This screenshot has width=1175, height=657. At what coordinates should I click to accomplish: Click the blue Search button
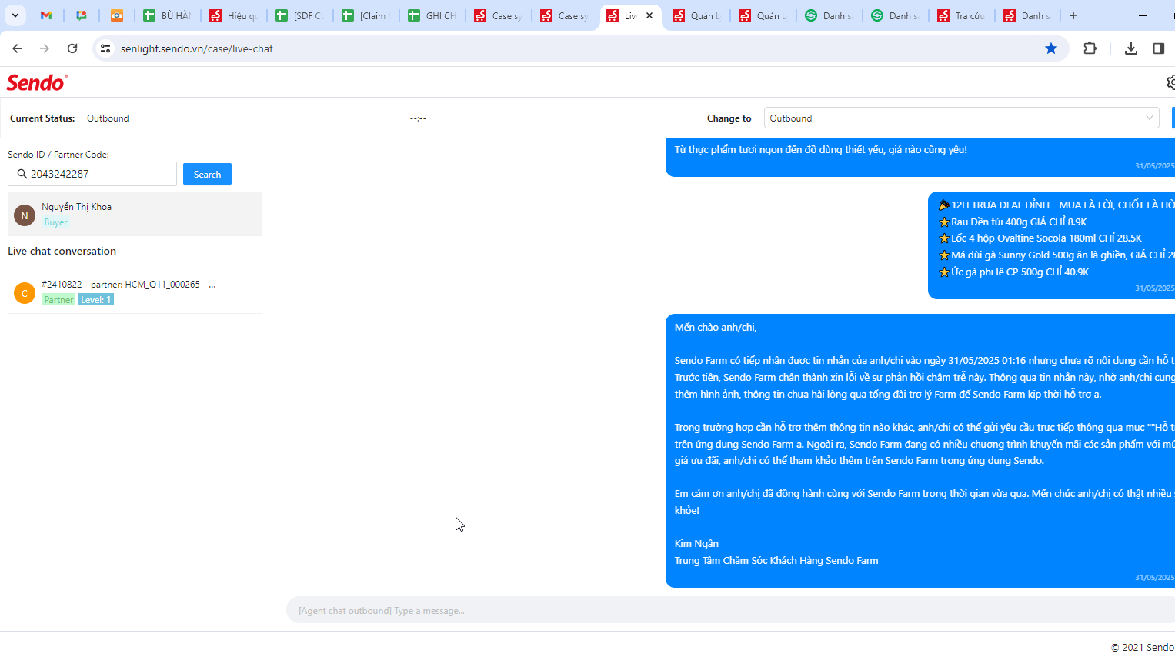[207, 174]
